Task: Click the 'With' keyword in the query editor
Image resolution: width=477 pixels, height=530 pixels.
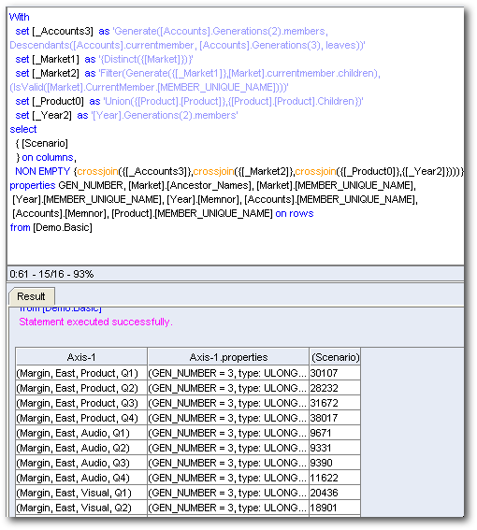Action: [20, 17]
